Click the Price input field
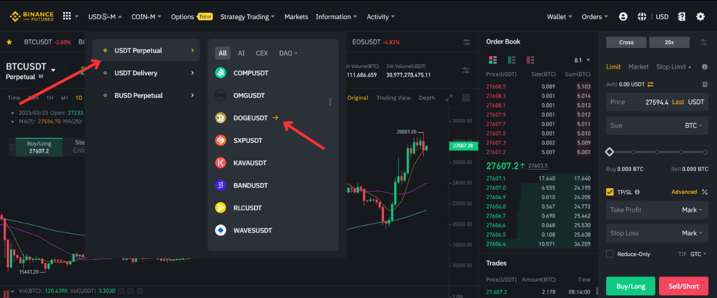 point(657,102)
